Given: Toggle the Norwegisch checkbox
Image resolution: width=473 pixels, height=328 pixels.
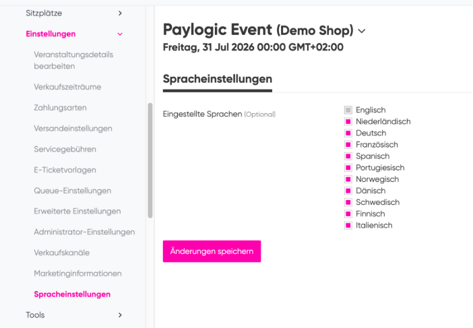Looking at the screenshot, I should click(348, 179).
